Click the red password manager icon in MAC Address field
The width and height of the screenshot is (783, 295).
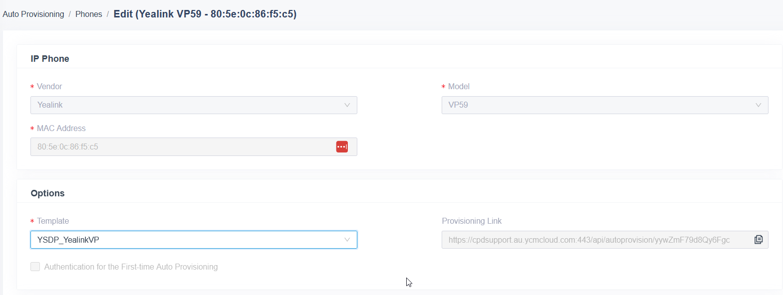[342, 147]
